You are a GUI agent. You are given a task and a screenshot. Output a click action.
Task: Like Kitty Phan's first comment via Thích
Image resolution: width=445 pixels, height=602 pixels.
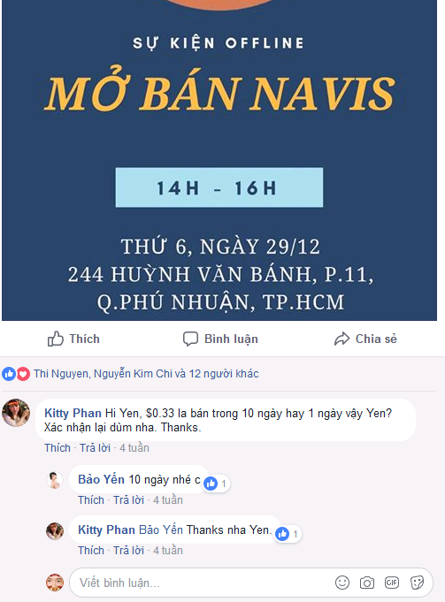click(x=58, y=448)
